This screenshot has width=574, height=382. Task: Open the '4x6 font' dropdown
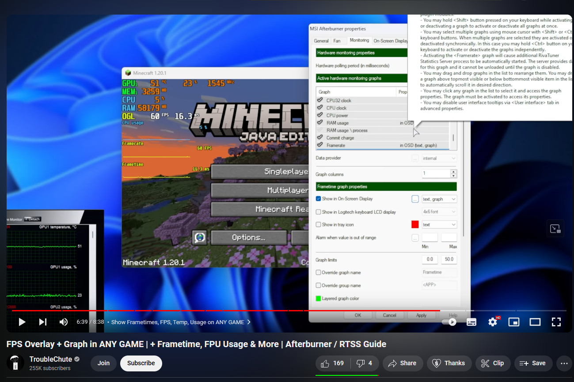tap(439, 212)
